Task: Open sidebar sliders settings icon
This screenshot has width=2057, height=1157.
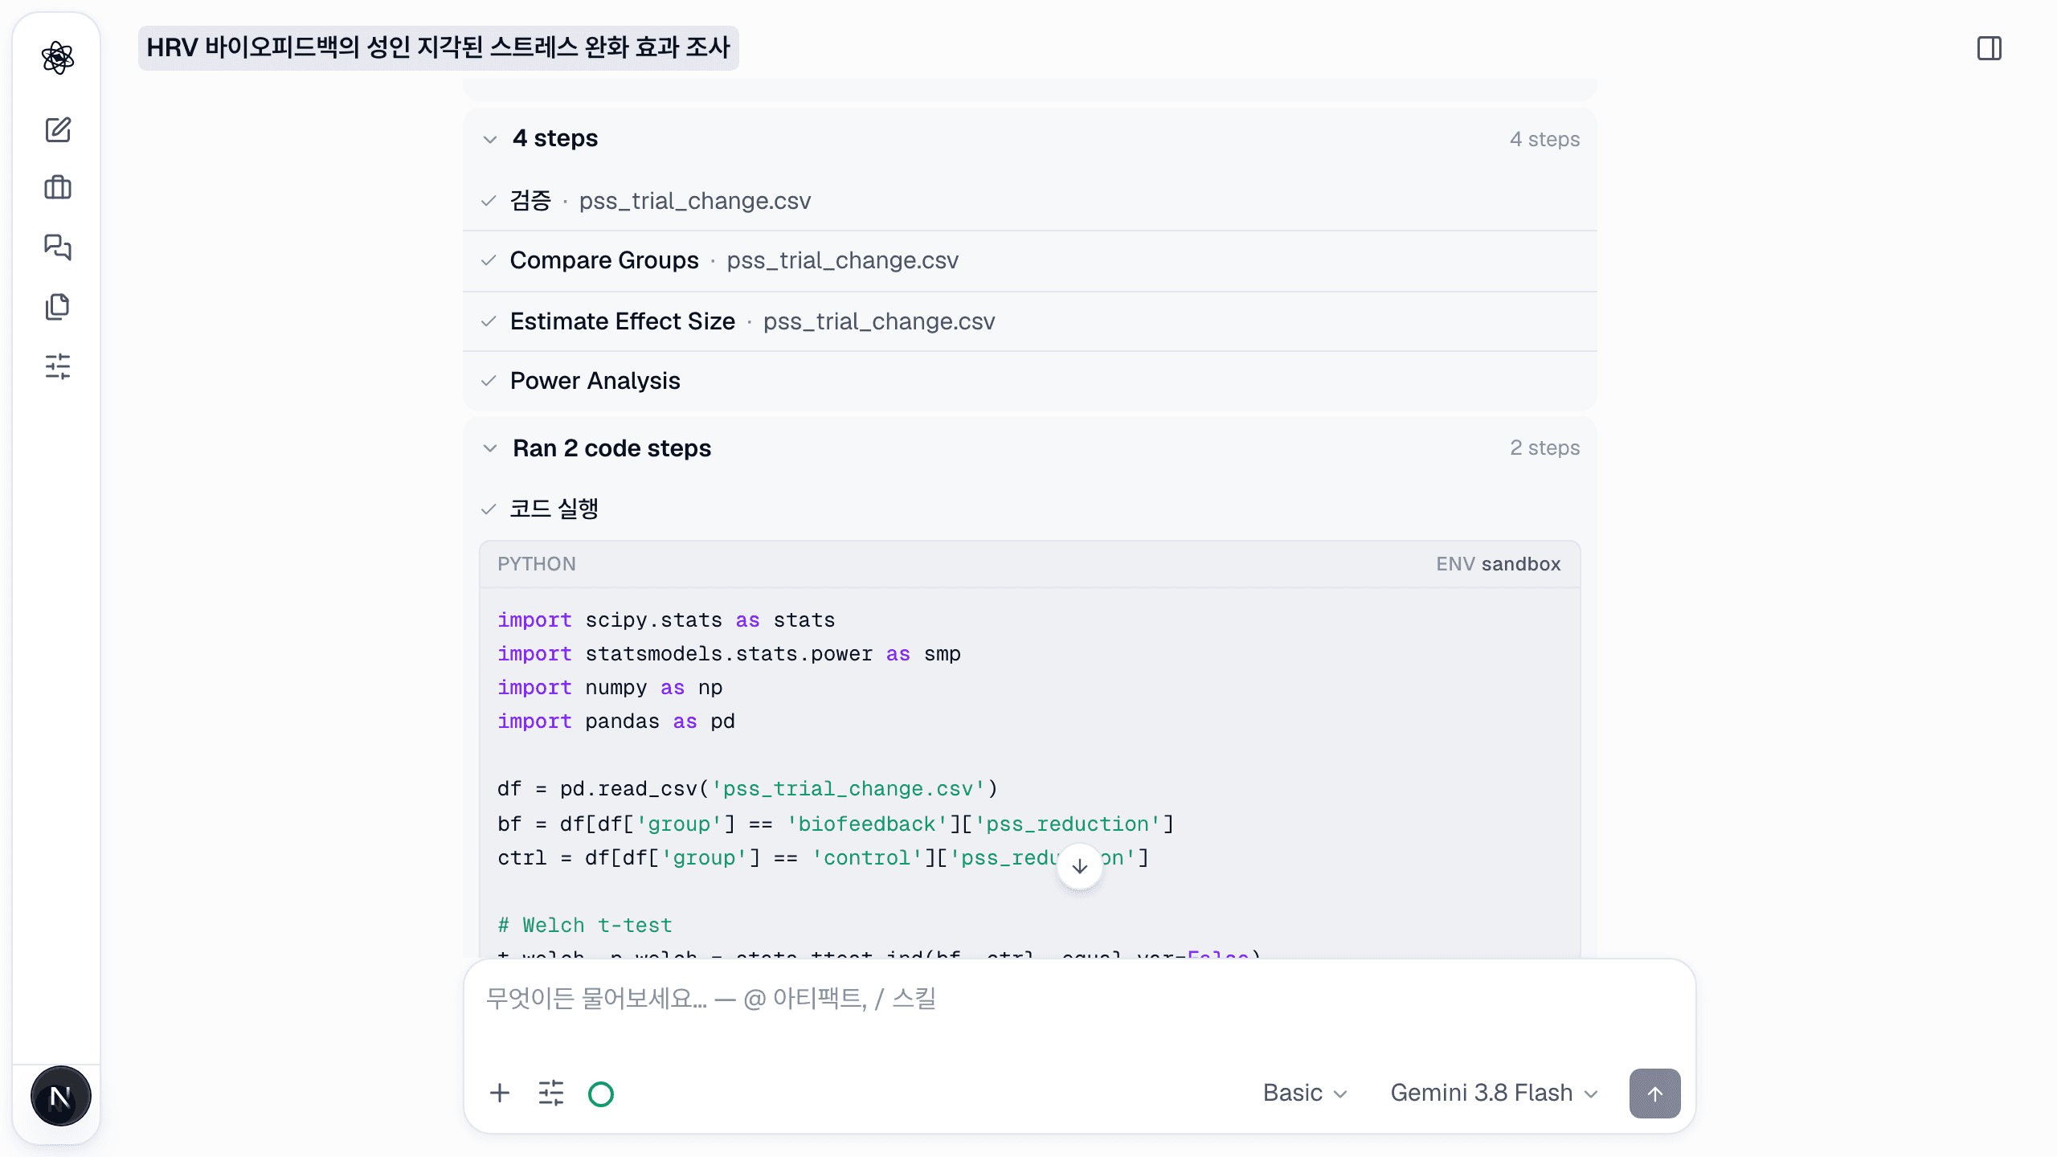Action: coord(58,366)
